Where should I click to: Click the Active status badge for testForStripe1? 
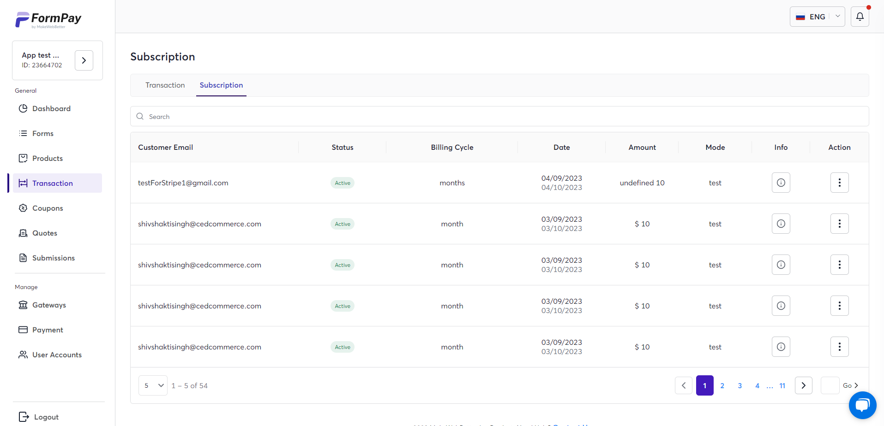[x=342, y=183]
